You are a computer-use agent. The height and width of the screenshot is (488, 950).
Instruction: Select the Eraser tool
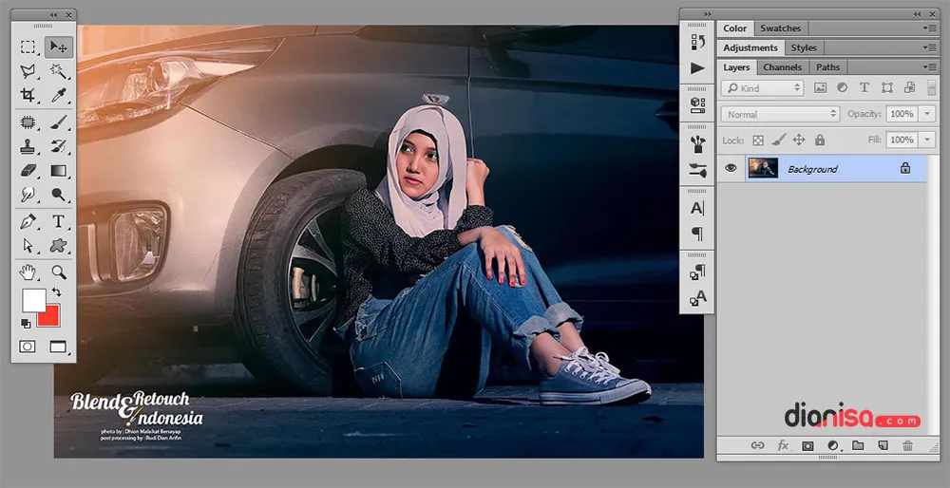point(28,171)
